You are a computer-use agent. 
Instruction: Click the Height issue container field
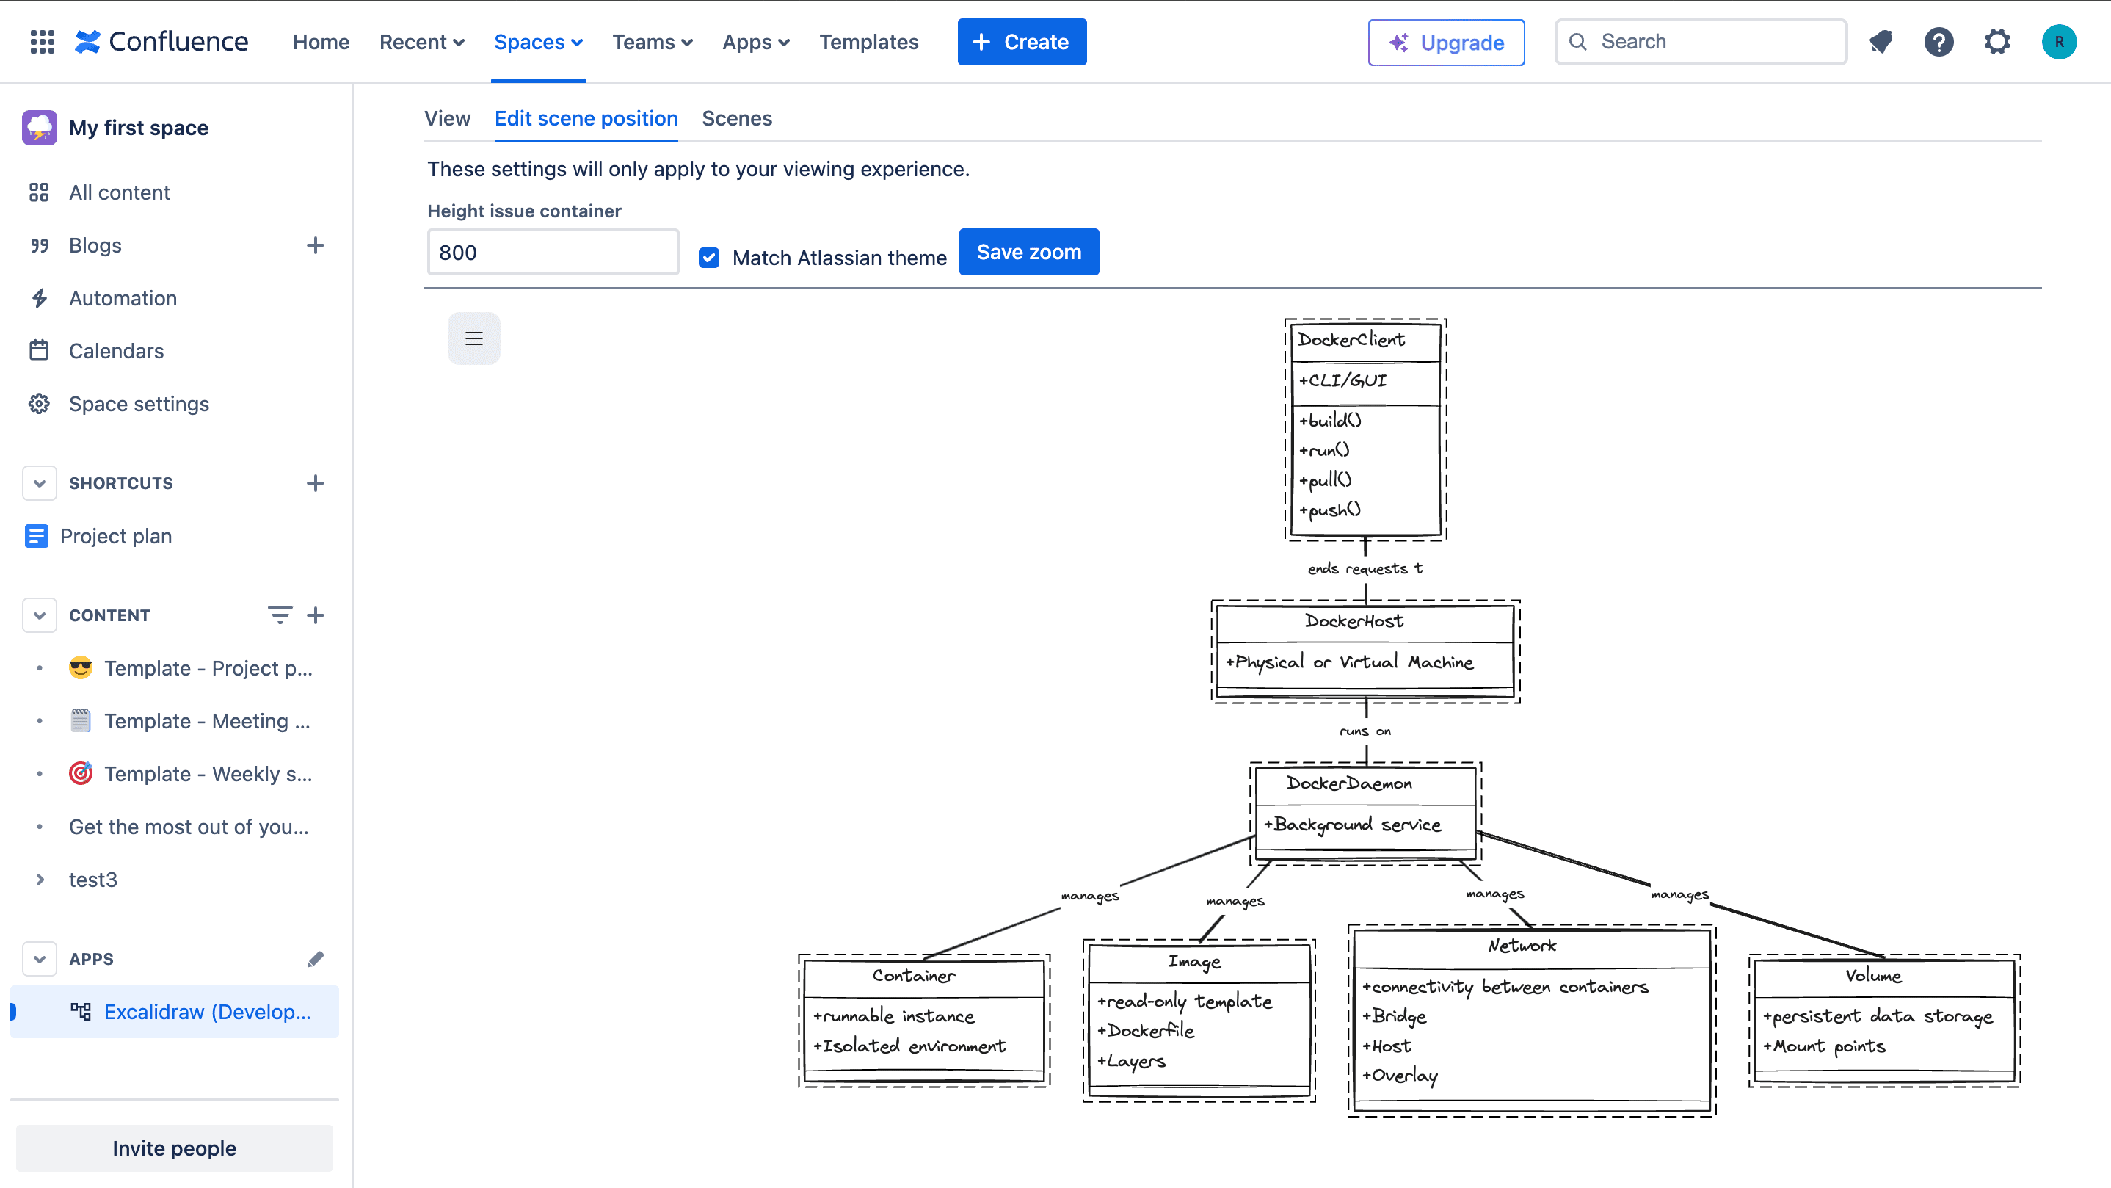point(553,252)
